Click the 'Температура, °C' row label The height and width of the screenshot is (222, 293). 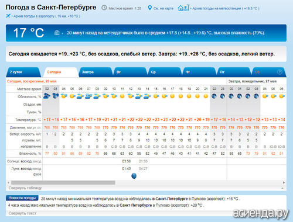[x=28, y=120]
